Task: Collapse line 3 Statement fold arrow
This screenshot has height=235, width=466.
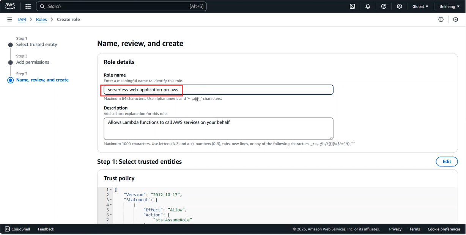Action: [111, 200]
